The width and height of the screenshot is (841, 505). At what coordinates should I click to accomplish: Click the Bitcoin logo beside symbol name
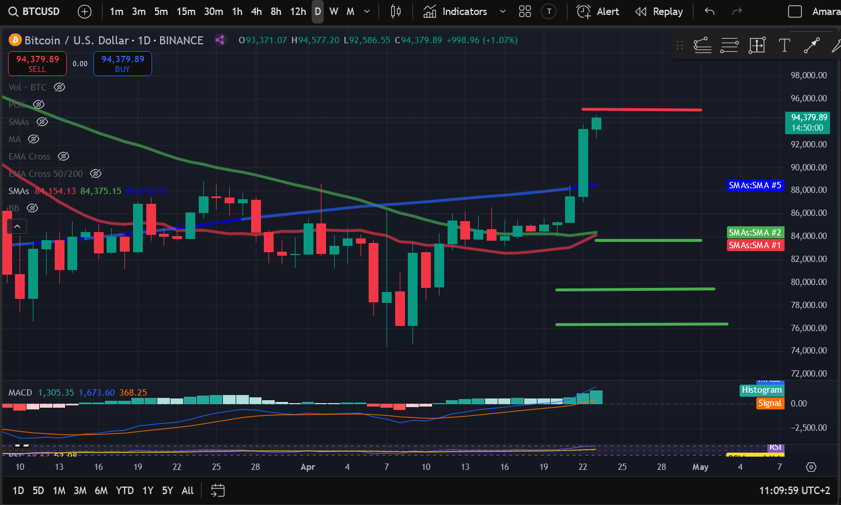(x=15, y=40)
